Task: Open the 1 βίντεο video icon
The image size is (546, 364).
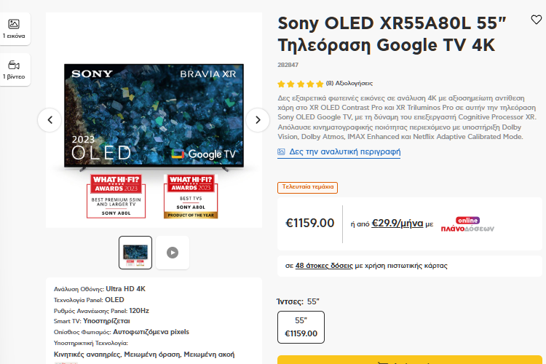Action: click(x=14, y=70)
